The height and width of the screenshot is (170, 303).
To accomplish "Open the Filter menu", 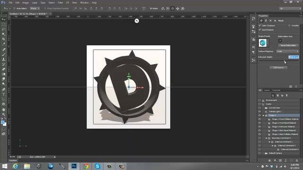I will [60, 3].
